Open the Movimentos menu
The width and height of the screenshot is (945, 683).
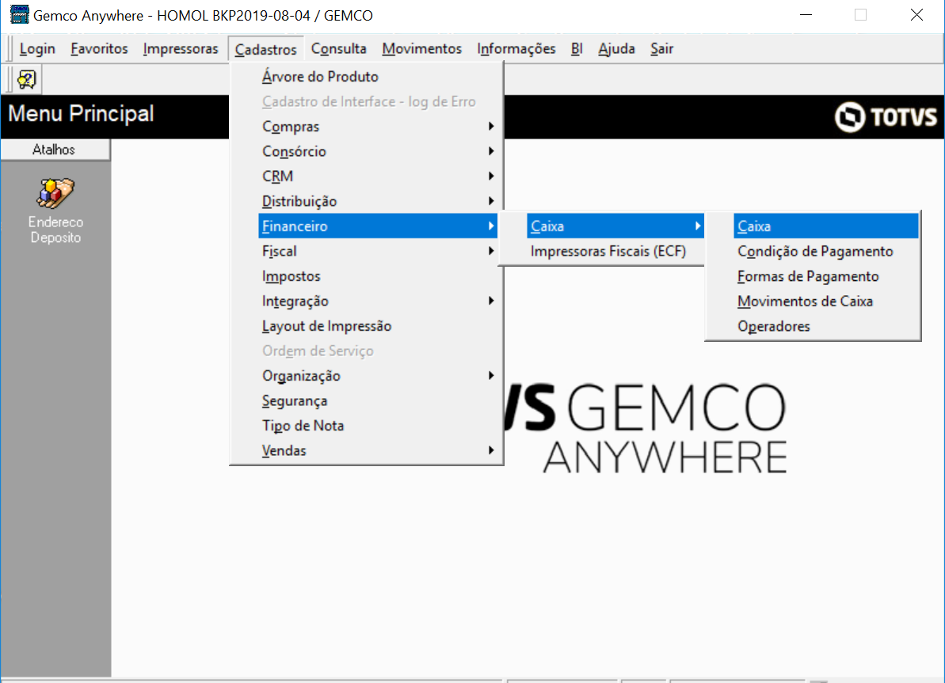coord(422,49)
